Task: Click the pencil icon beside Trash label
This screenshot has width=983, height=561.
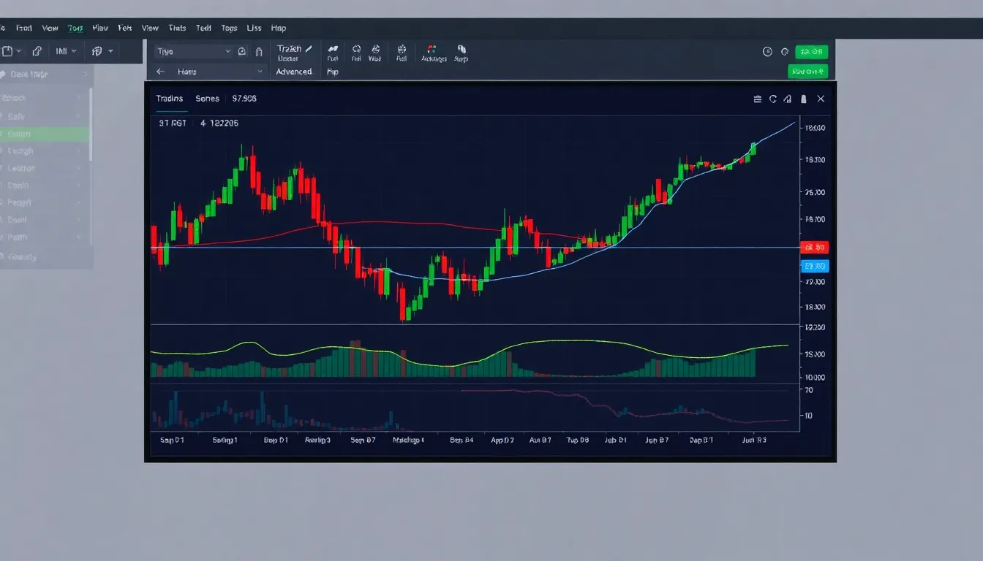Action: pos(309,49)
